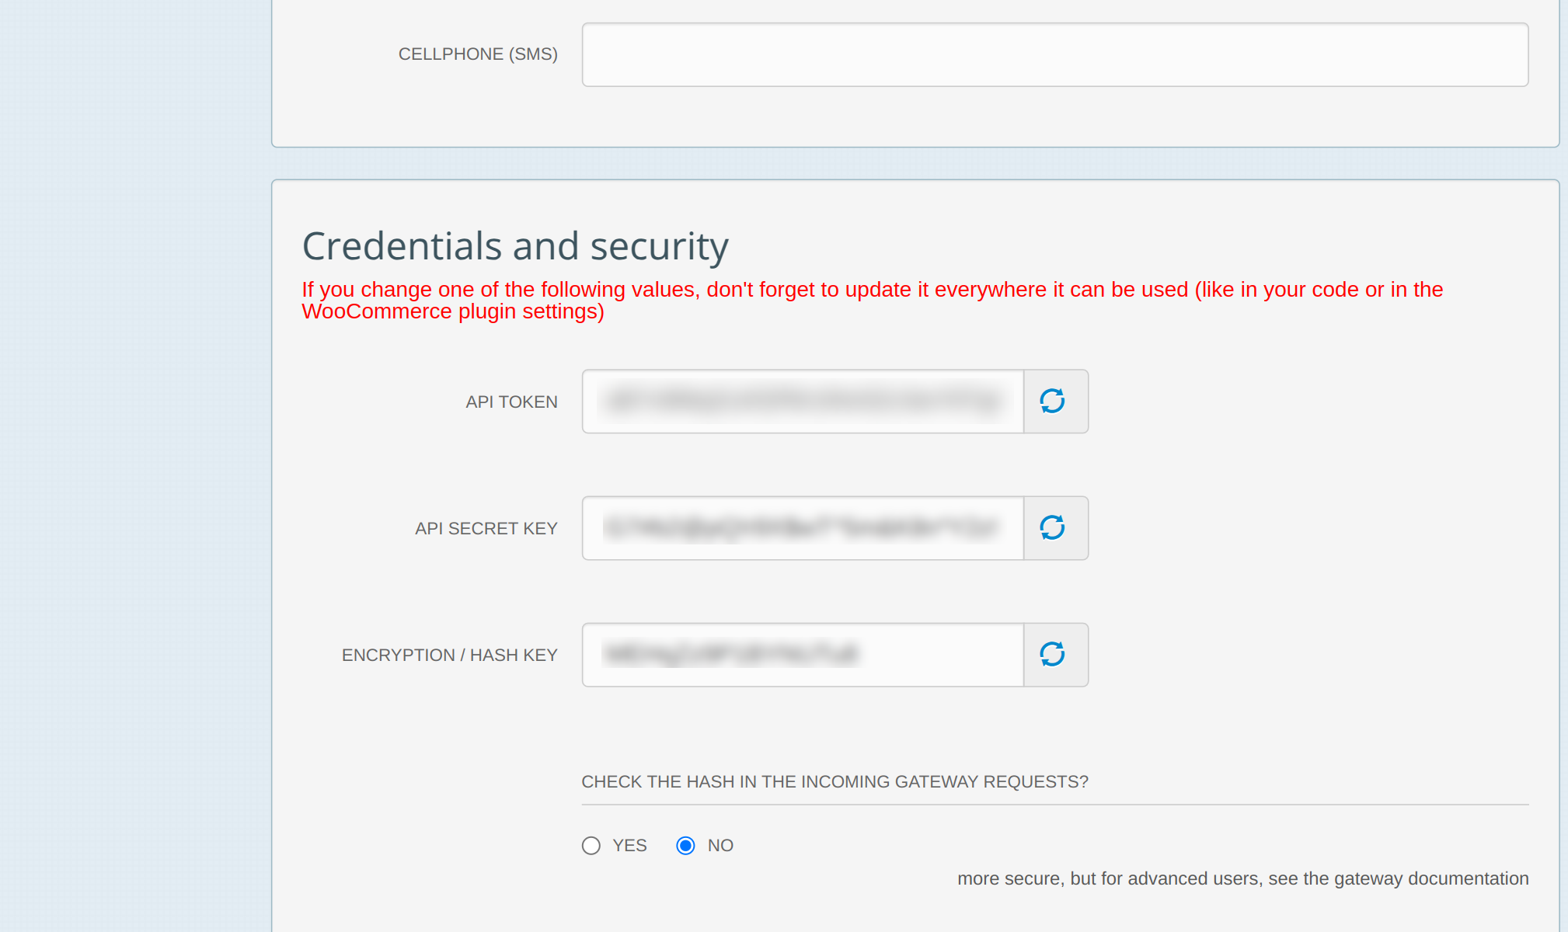Screen dimensions: 1568x932
Task: Select YES for checking incoming gateway hash
Action: (x=591, y=845)
